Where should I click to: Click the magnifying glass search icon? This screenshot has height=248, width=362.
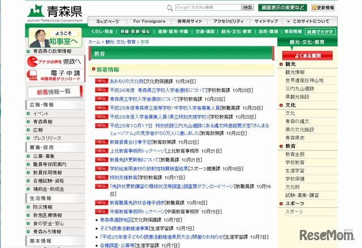click(x=170, y=8)
